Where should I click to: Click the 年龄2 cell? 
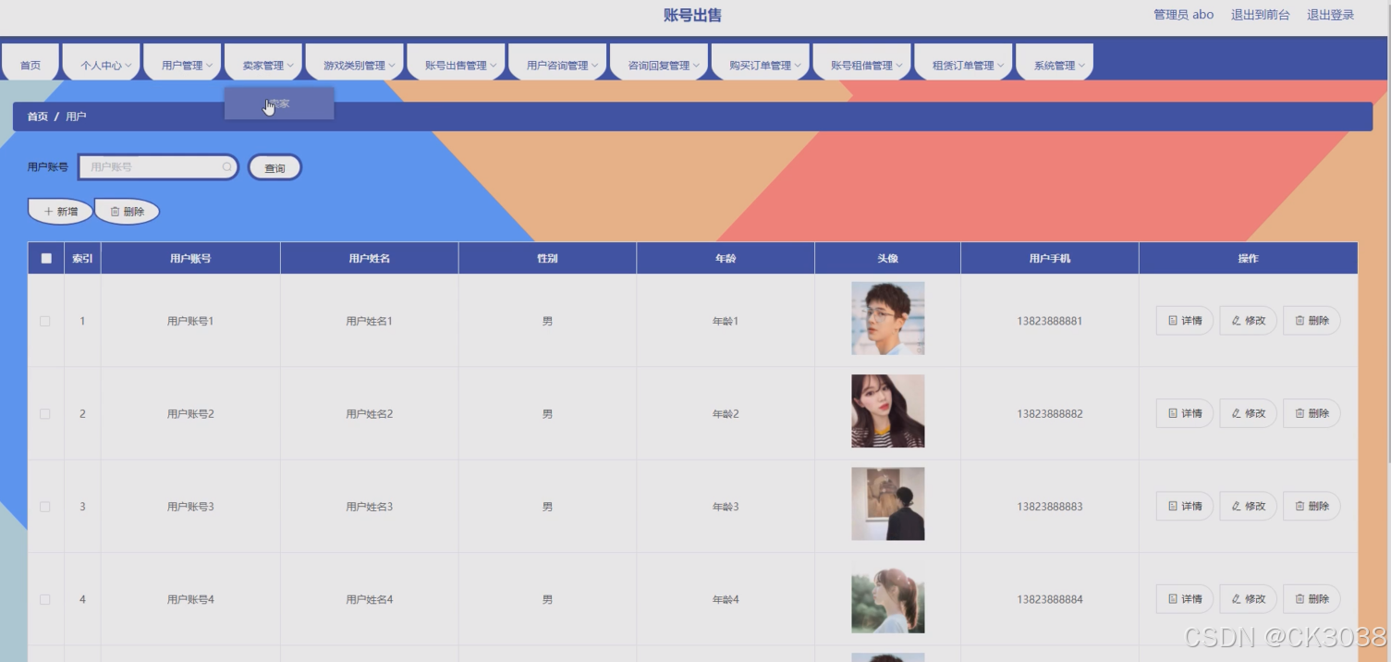[x=726, y=413]
